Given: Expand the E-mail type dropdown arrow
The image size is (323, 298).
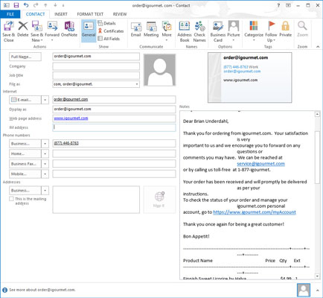Looking at the screenshot, I should [x=45, y=100].
